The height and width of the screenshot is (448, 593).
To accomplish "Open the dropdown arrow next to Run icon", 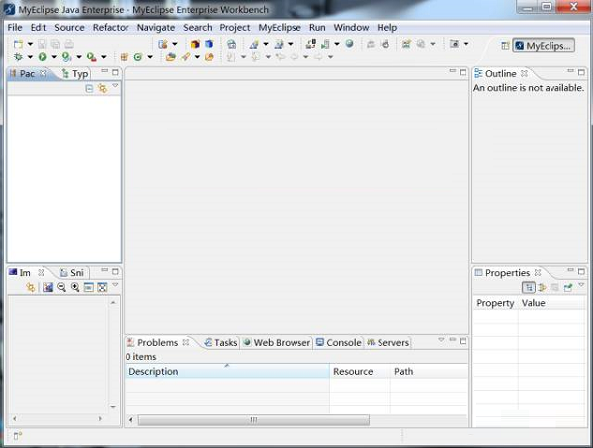I will [54, 57].
